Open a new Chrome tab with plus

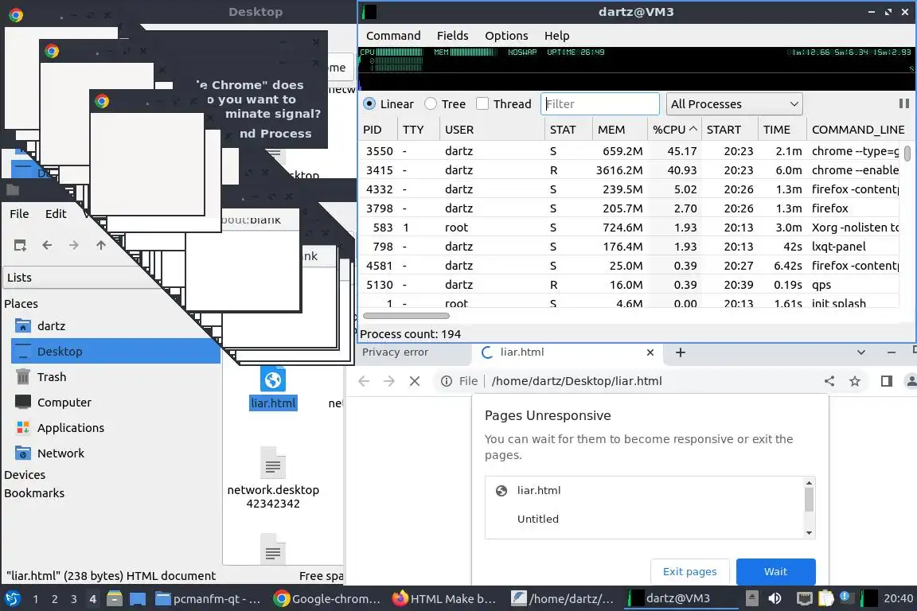click(680, 352)
